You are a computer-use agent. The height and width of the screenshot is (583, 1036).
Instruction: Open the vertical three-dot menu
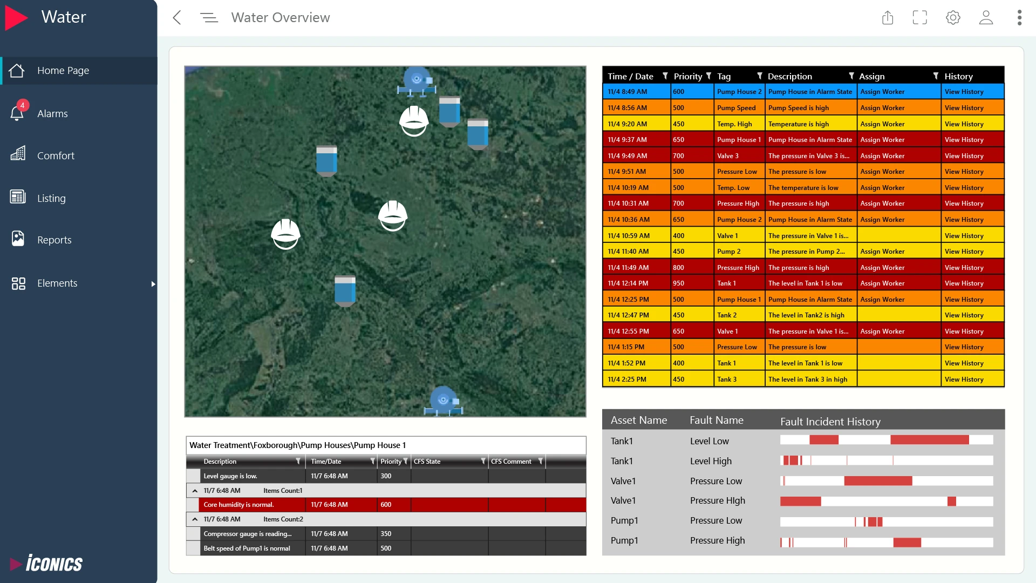point(1019,18)
